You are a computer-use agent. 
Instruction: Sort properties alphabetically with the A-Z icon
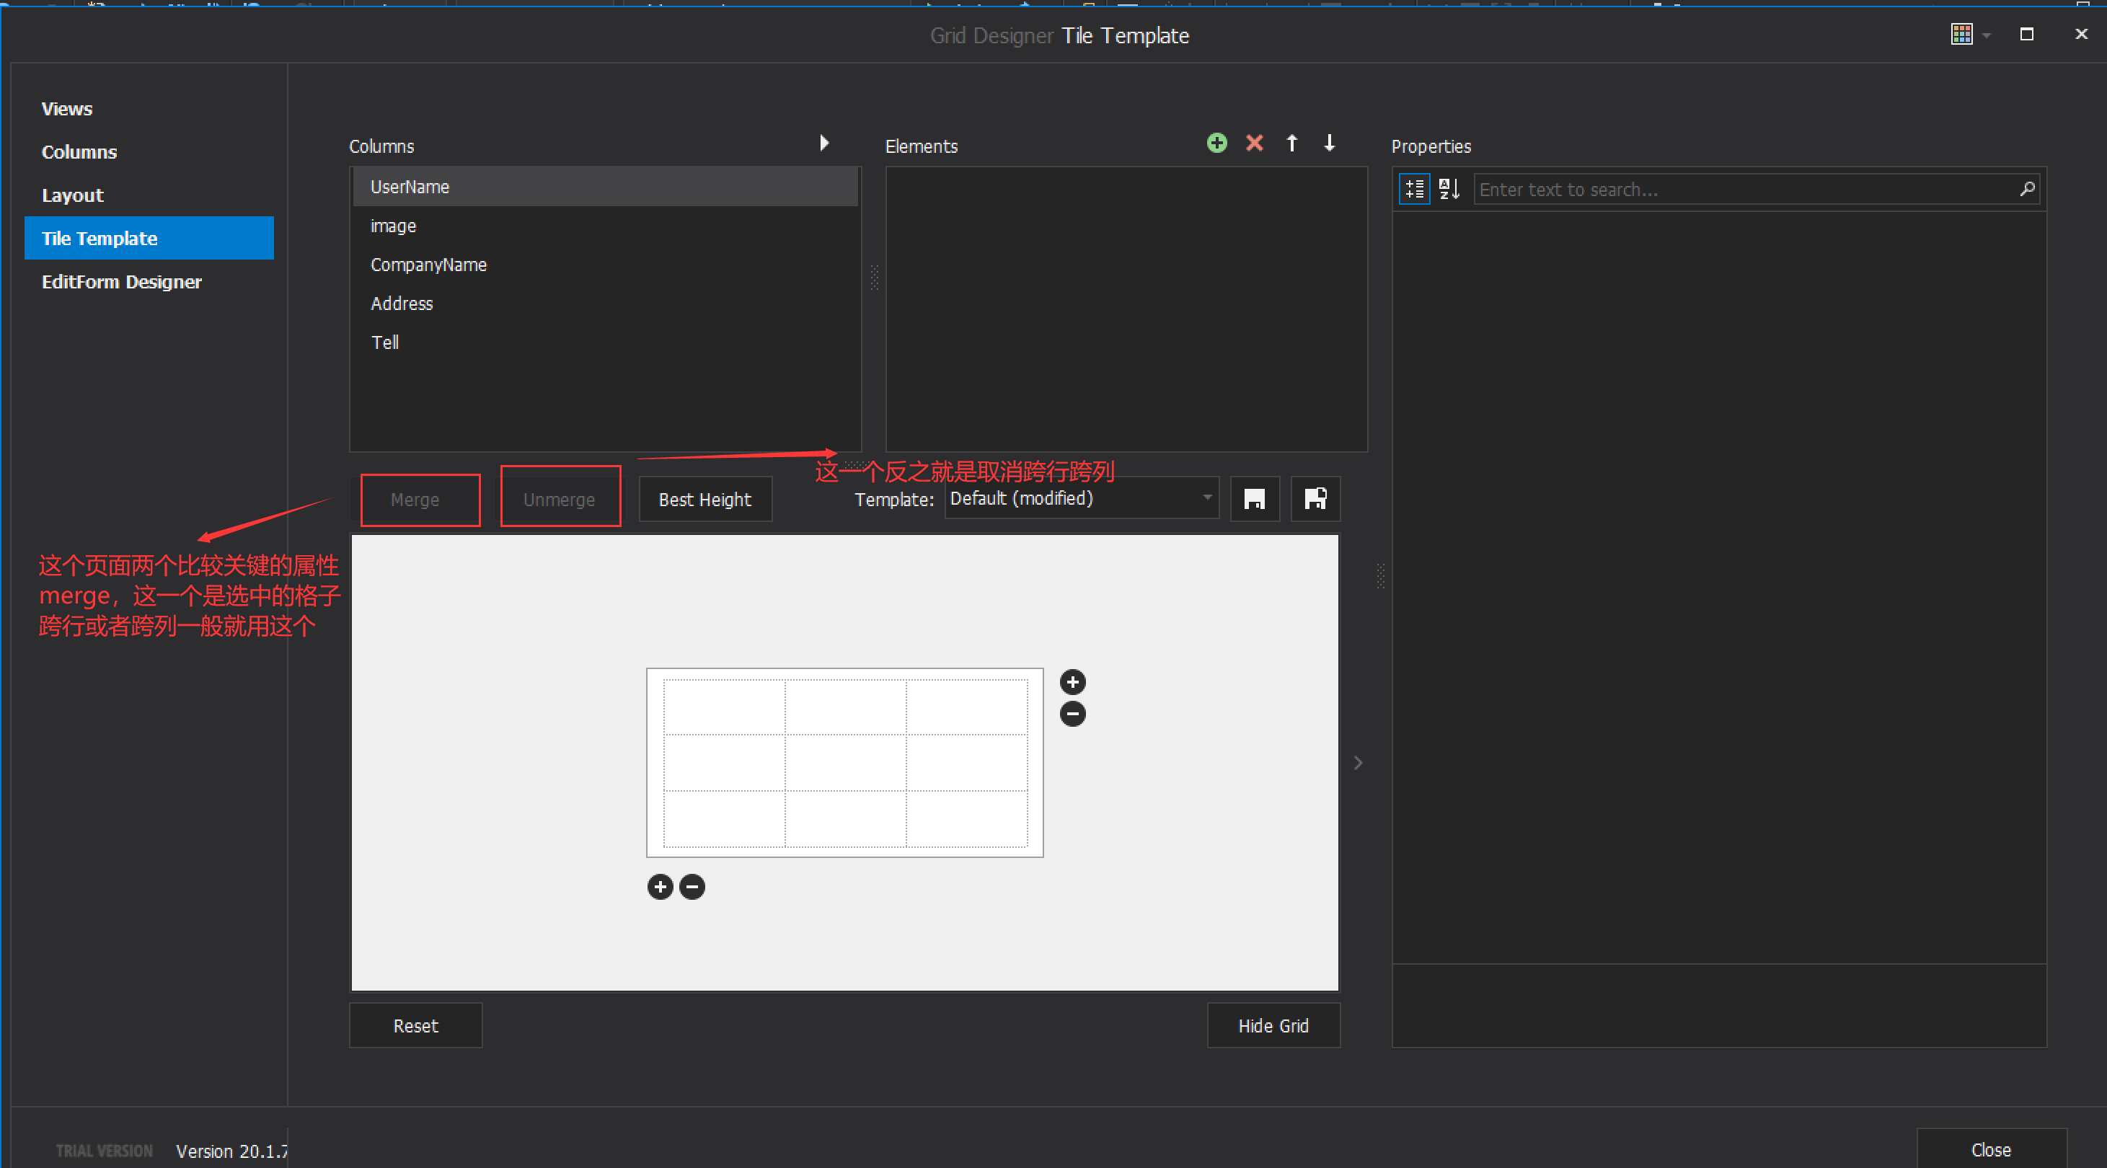pos(1449,188)
